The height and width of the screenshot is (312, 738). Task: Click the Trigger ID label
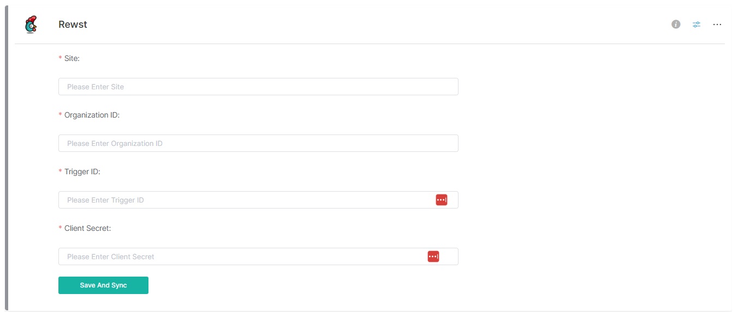82,172
